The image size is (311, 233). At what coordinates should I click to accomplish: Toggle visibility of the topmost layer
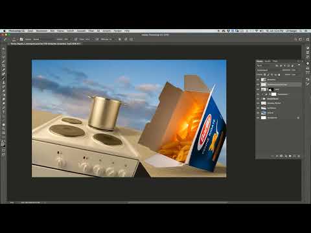pyautogui.click(x=258, y=80)
